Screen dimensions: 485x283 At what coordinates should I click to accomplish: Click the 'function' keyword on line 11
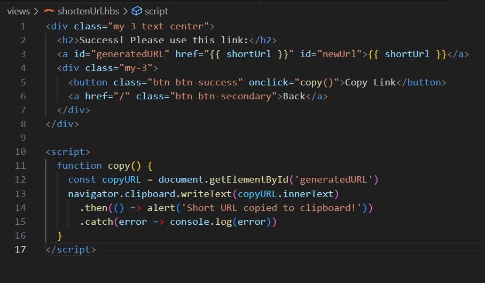pyautogui.click(x=79, y=166)
